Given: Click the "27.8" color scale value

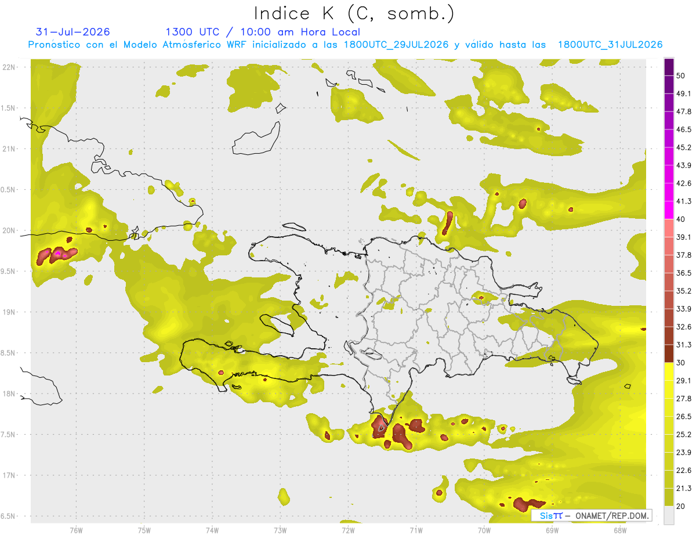Looking at the screenshot, I should [684, 399].
